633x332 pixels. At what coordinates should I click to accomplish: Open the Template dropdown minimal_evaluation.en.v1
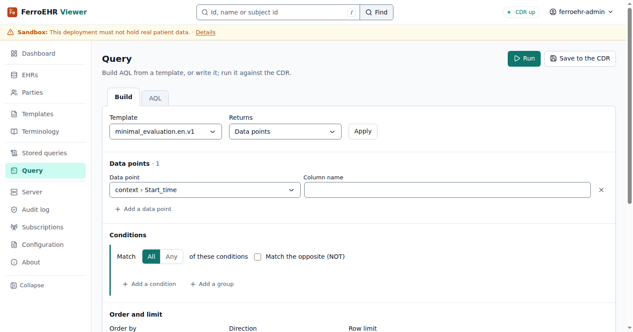click(x=166, y=132)
